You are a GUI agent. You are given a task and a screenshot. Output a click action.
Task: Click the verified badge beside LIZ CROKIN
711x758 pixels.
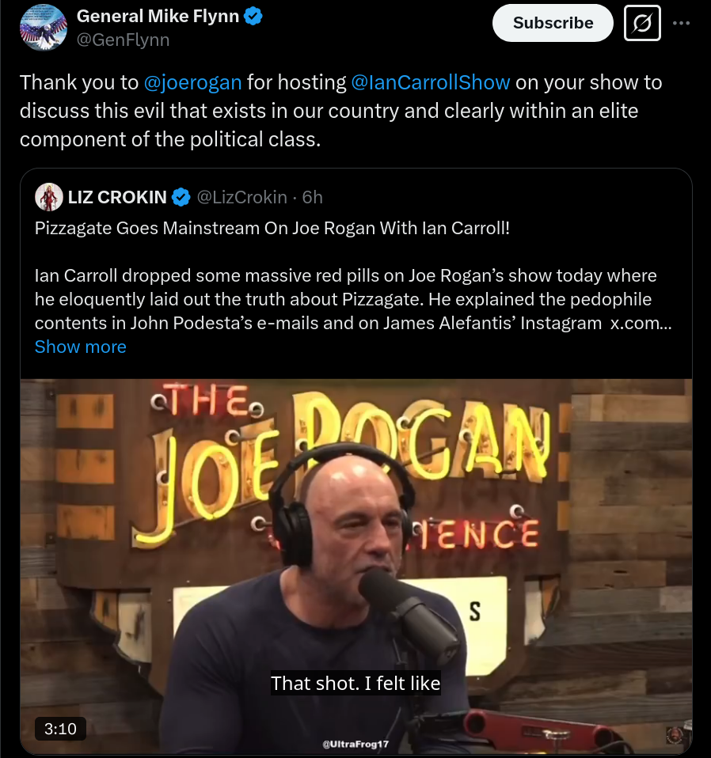(x=181, y=197)
